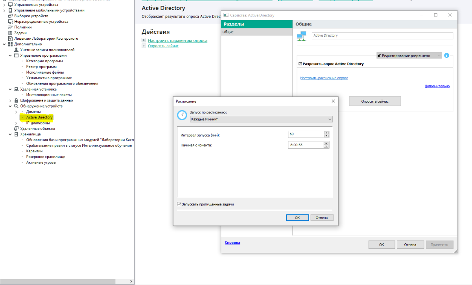Click the arrow icon beside Настроить параметры опроса

(144, 40)
